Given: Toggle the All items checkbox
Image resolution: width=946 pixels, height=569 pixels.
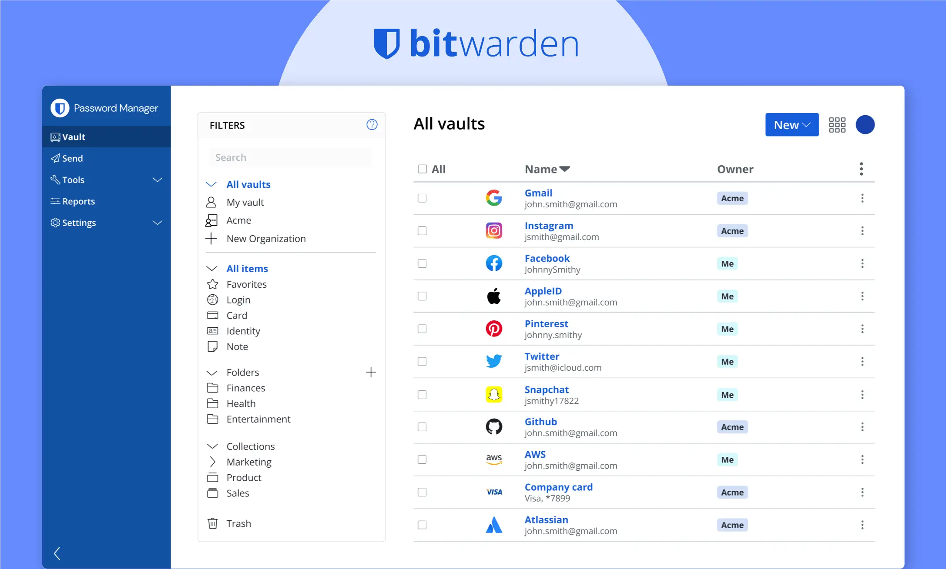Looking at the screenshot, I should pos(423,169).
